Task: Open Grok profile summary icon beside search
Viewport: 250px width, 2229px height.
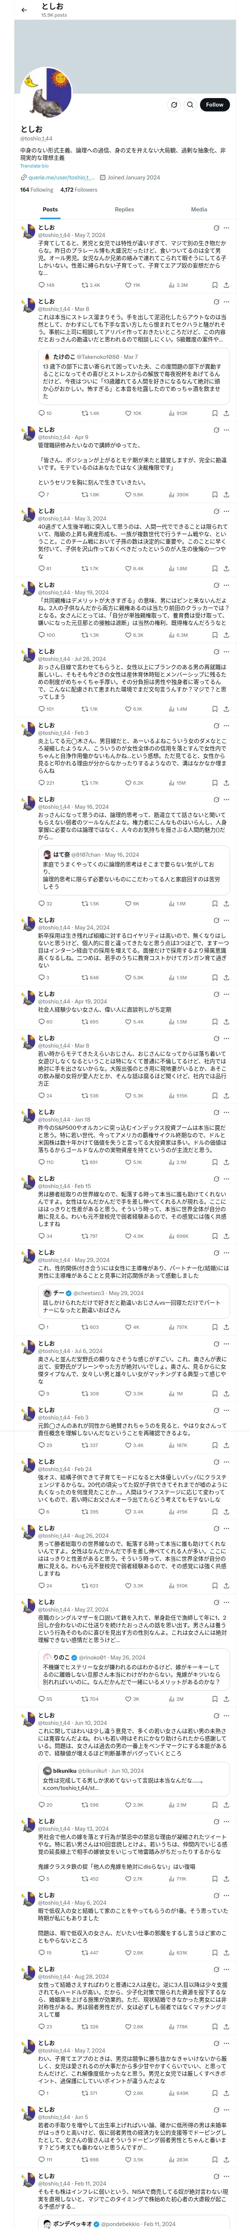Action: 174,105
